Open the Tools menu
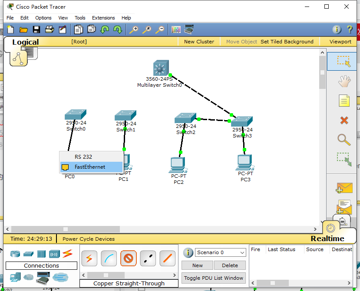Screen dimensions: 360x291 tap(80, 18)
